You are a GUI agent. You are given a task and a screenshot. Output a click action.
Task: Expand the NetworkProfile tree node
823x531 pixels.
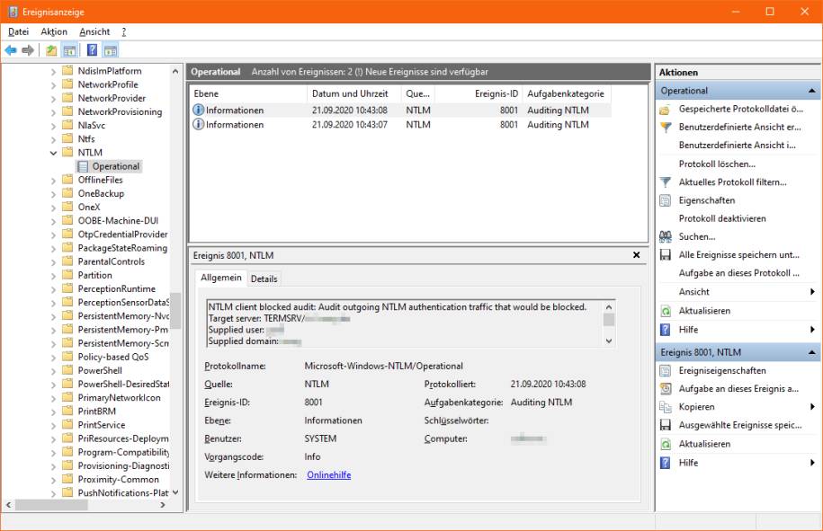(x=53, y=85)
